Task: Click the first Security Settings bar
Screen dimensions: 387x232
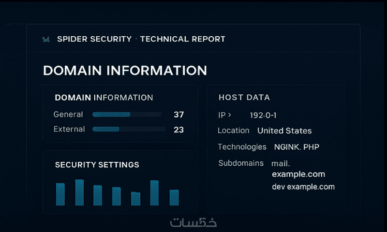Action: [60, 194]
